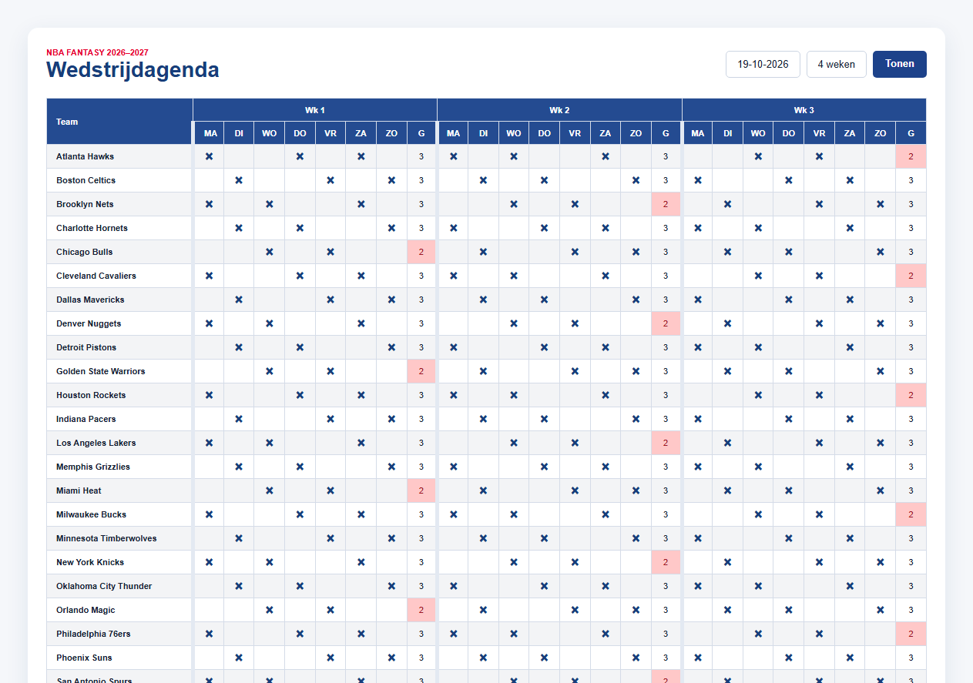Click the Brooklyn Nets team name
973x683 pixels.
tap(85, 204)
